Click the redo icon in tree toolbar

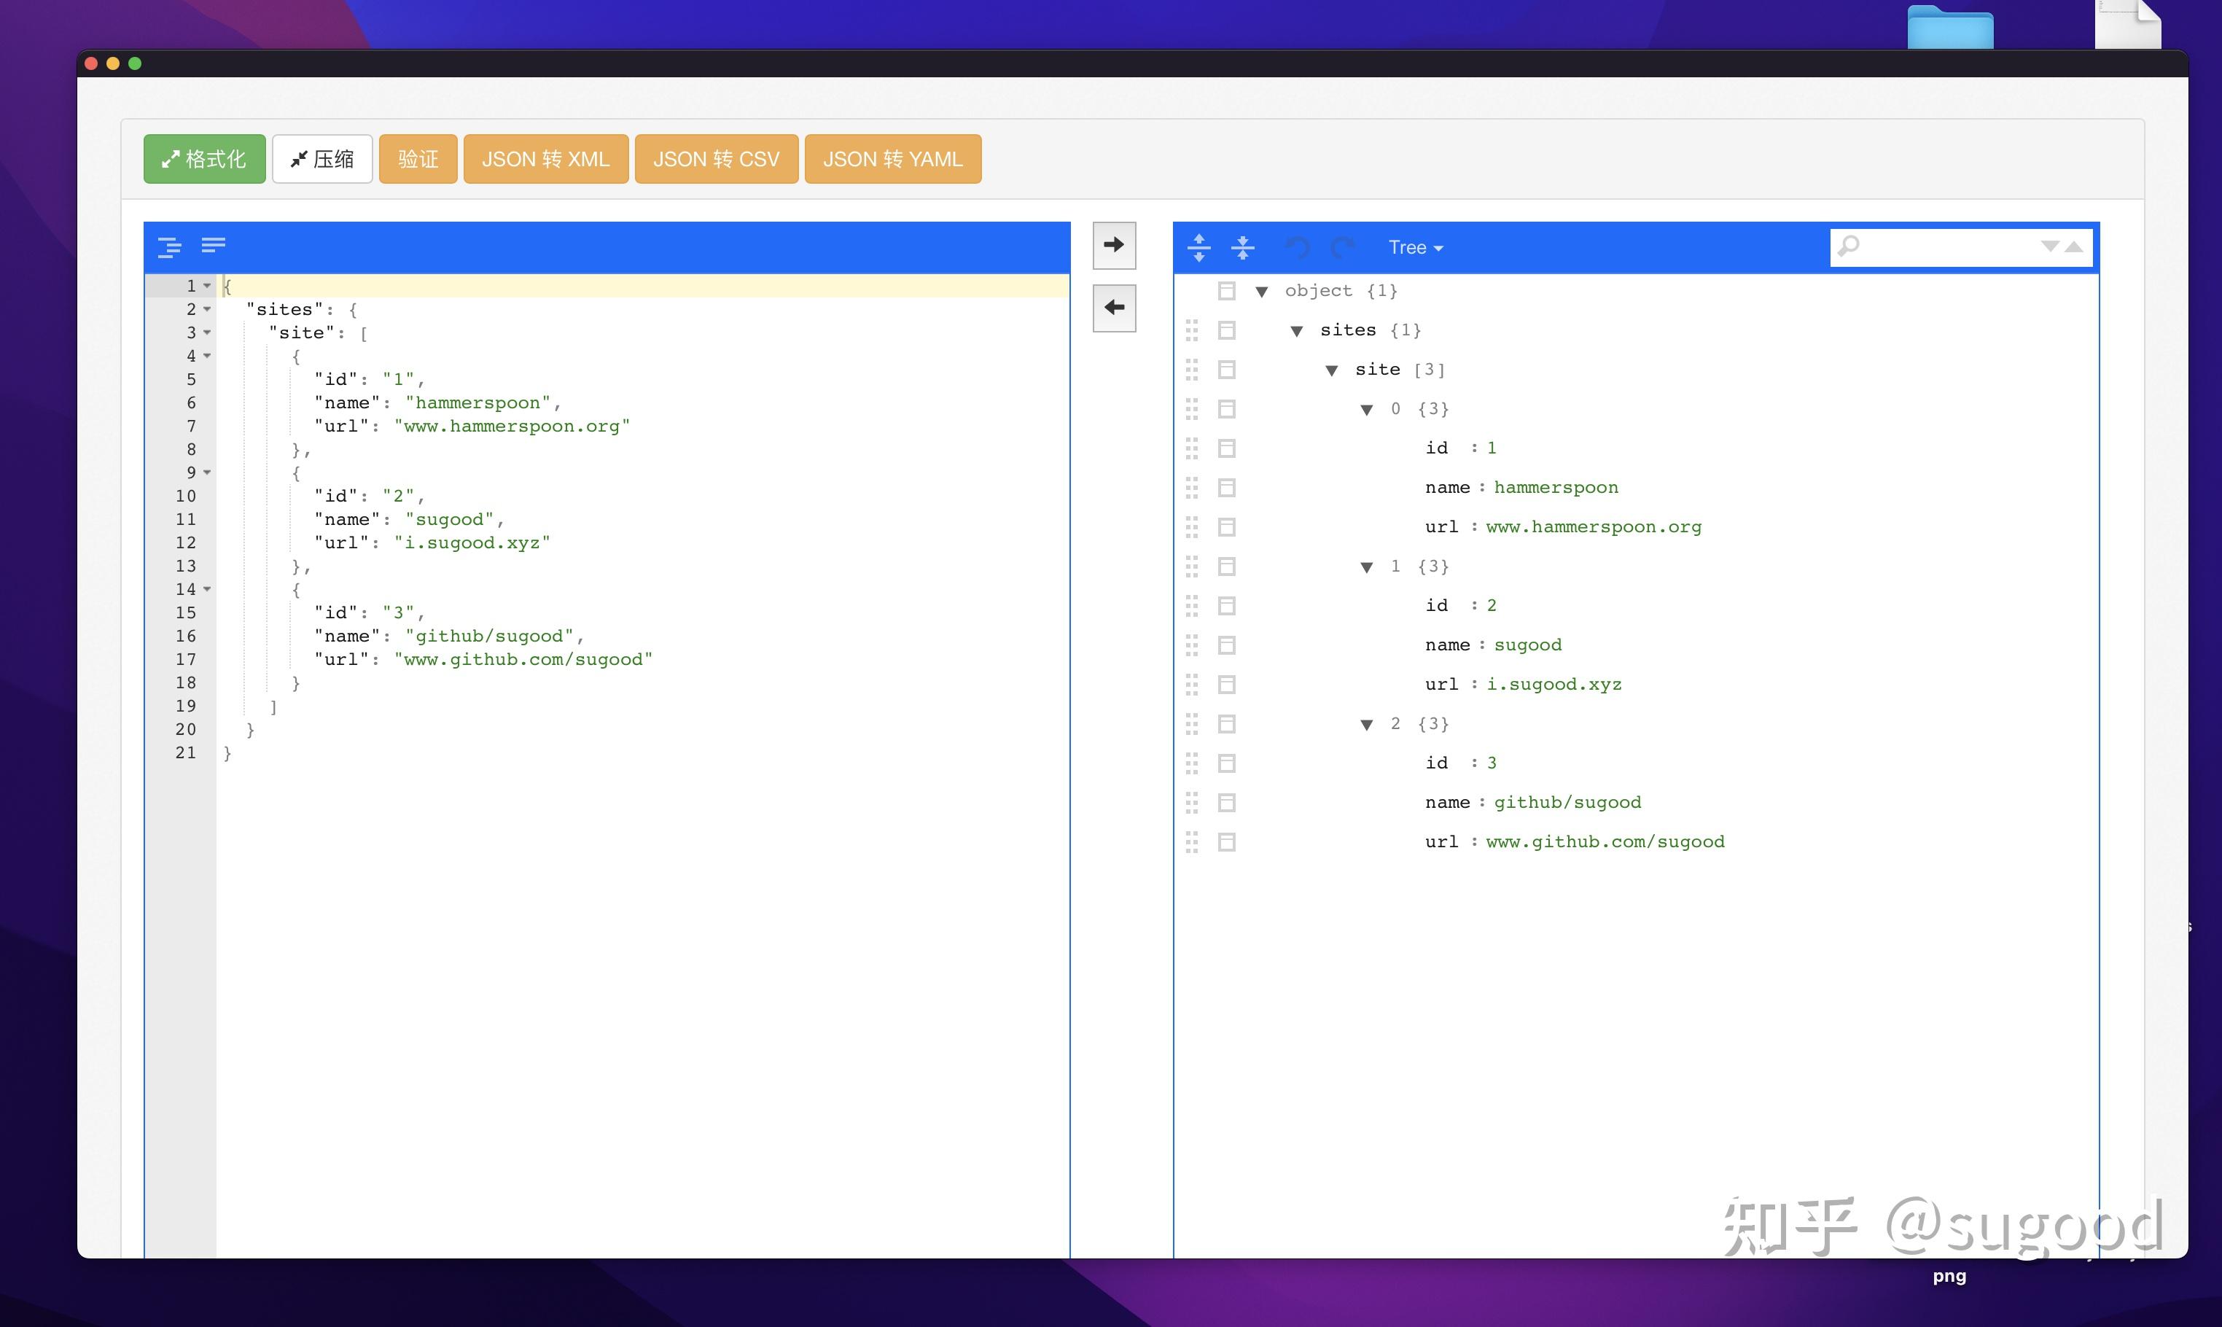tap(1343, 248)
